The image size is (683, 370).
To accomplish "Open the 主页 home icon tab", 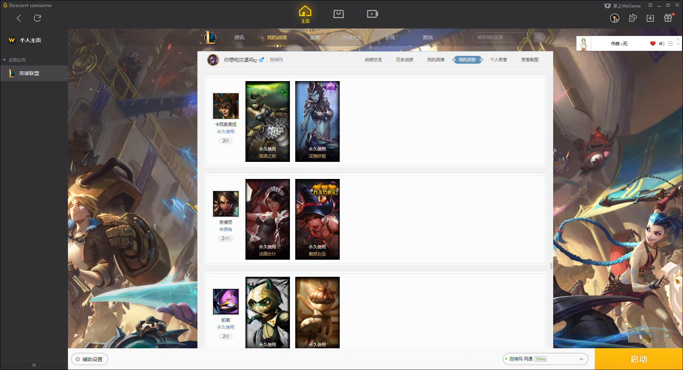I will point(305,15).
